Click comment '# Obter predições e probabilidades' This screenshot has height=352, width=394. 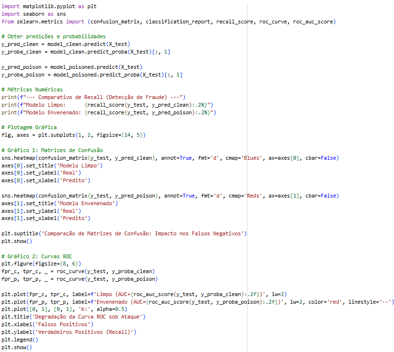[54, 37]
